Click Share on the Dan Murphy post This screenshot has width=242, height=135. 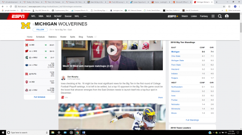pos(160,98)
